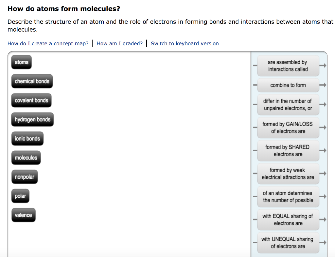Select the "chemical bonds" term tile

click(x=32, y=81)
